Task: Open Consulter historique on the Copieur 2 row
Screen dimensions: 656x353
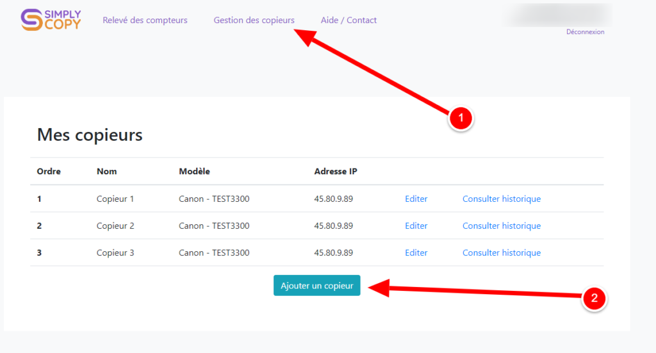Action: 502,226
